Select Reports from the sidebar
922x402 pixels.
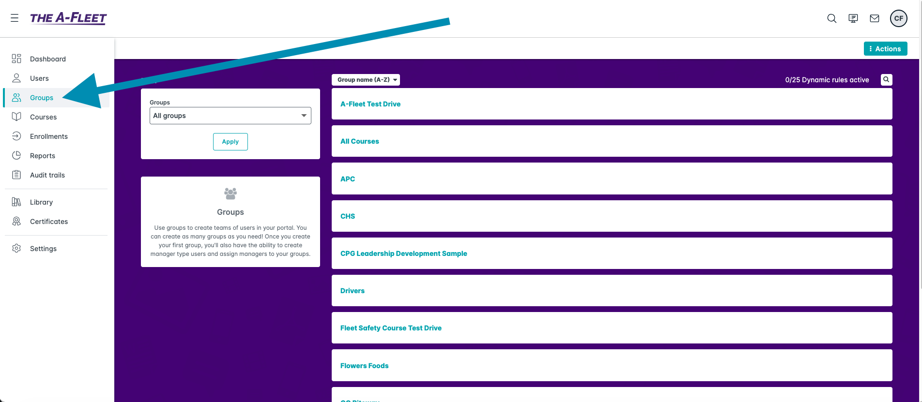coord(43,156)
